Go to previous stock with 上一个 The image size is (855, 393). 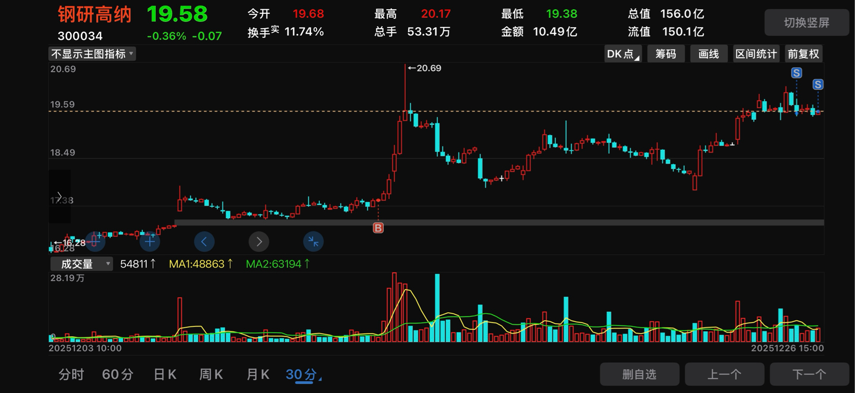pyautogui.click(x=724, y=375)
